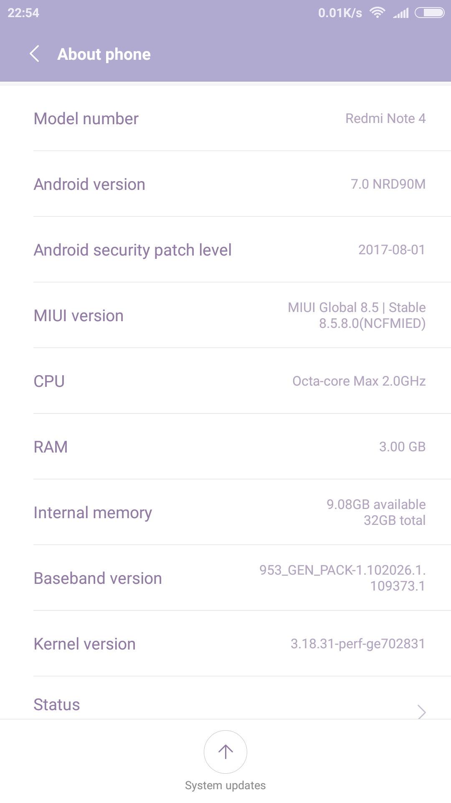Tap the System updates arrow icon
This screenshot has width=451, height=803.
tap(225, 752)
